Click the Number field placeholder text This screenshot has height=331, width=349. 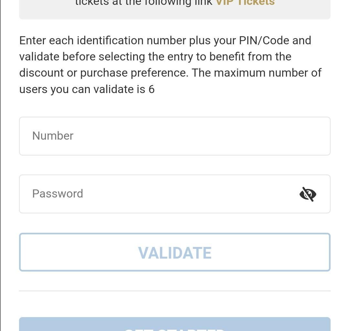point(53,136)
